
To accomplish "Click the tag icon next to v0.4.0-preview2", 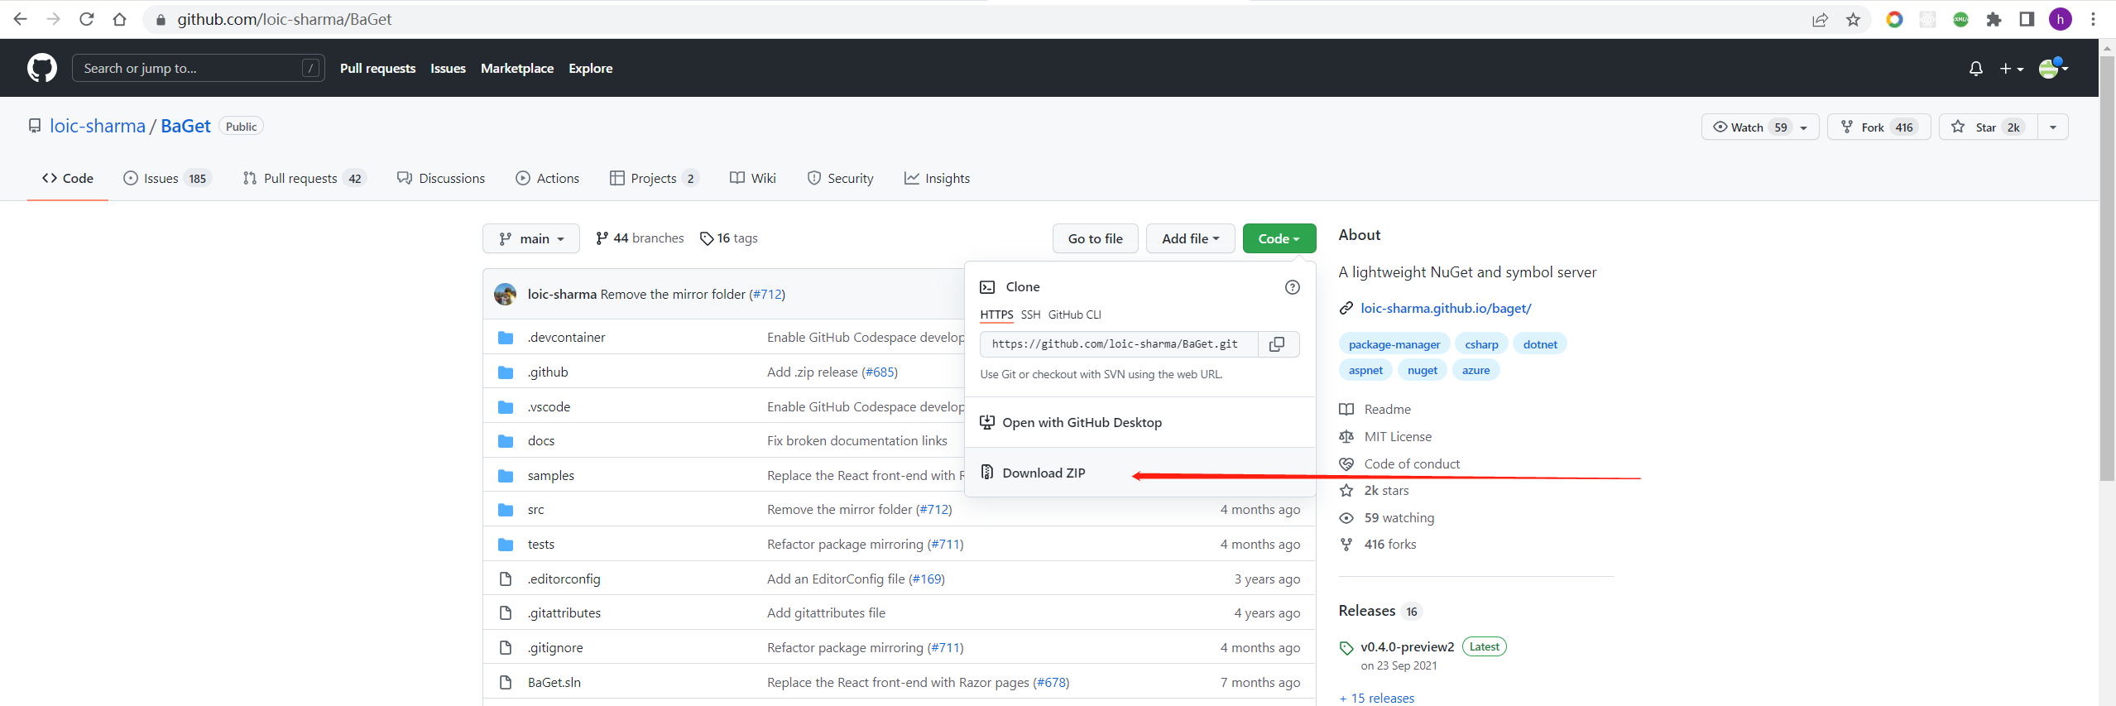I will [x=1346, y=648].
